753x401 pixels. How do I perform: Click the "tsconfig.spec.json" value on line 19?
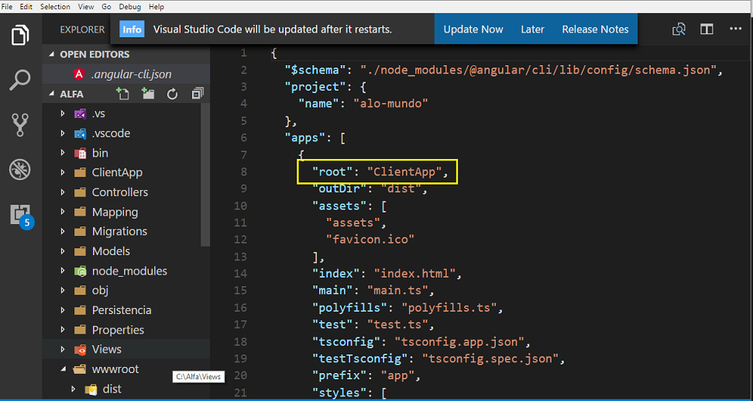click(490, 358)
